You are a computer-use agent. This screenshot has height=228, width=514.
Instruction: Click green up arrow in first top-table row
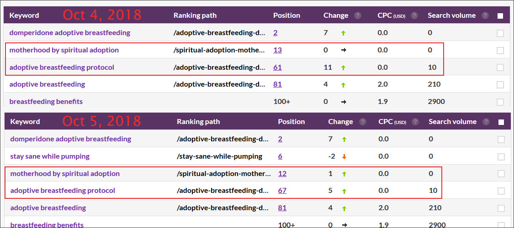pyautogui.click(x=344, y=33)
